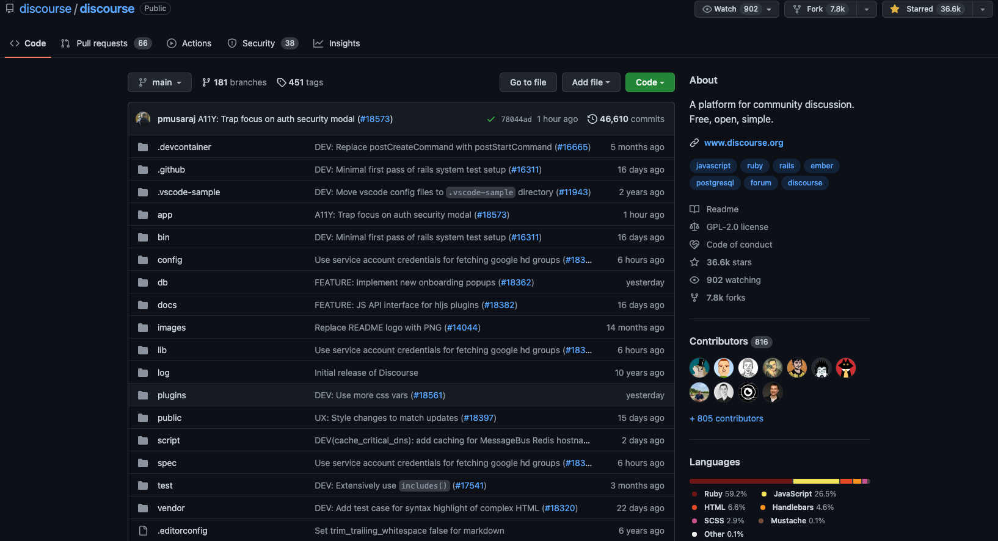998x541 pixels.
Task: Click the Go to file button
Action: (528, 82)
